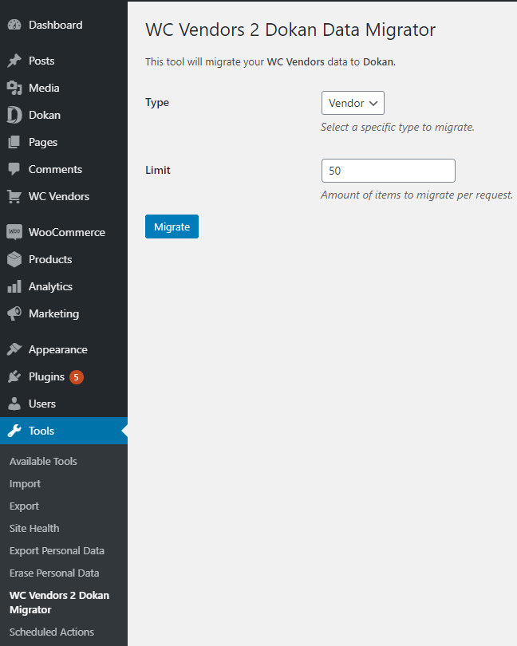Open the Dashboard menu

pos(56,26)
